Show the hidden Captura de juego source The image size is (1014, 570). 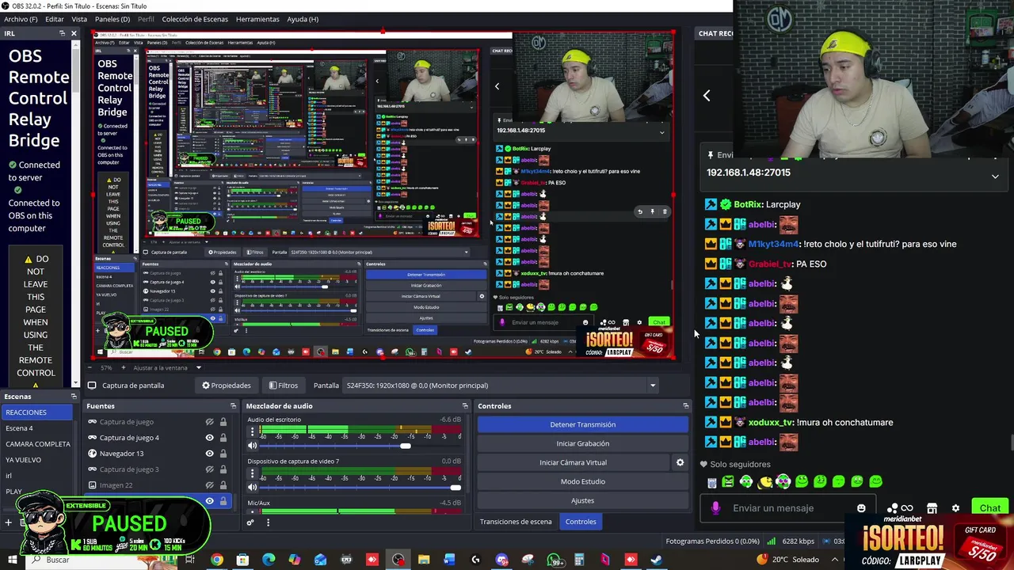click(209, 422)
